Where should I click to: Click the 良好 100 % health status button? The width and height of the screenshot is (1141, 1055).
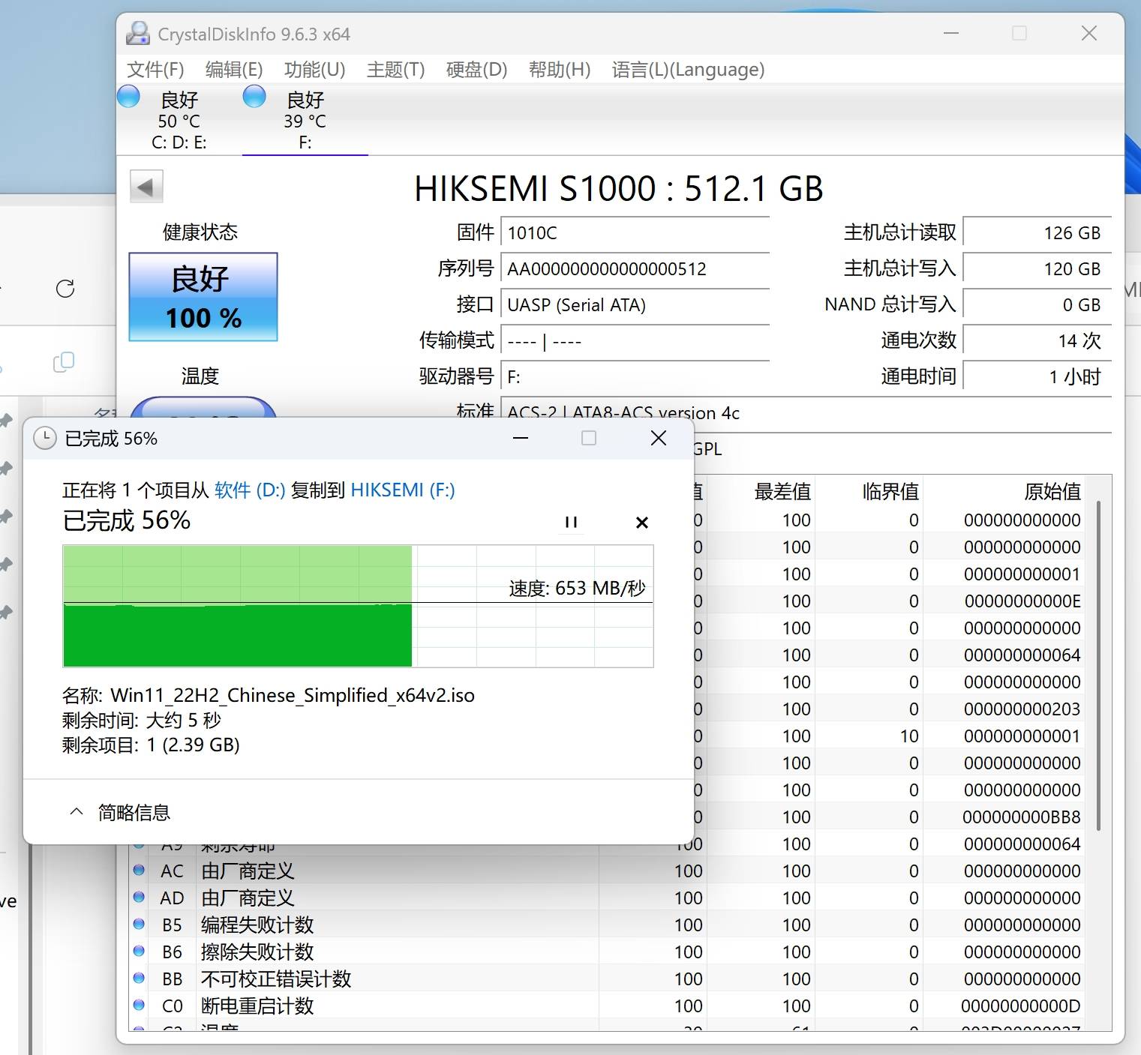tap(203, 297)
